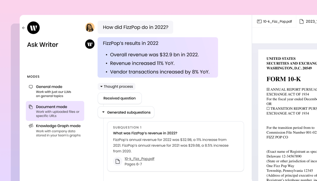Click the icon on 10-k_Fizz_Pop.pdf tab
The image size is (317, 181).
click(x=259, y=21)
